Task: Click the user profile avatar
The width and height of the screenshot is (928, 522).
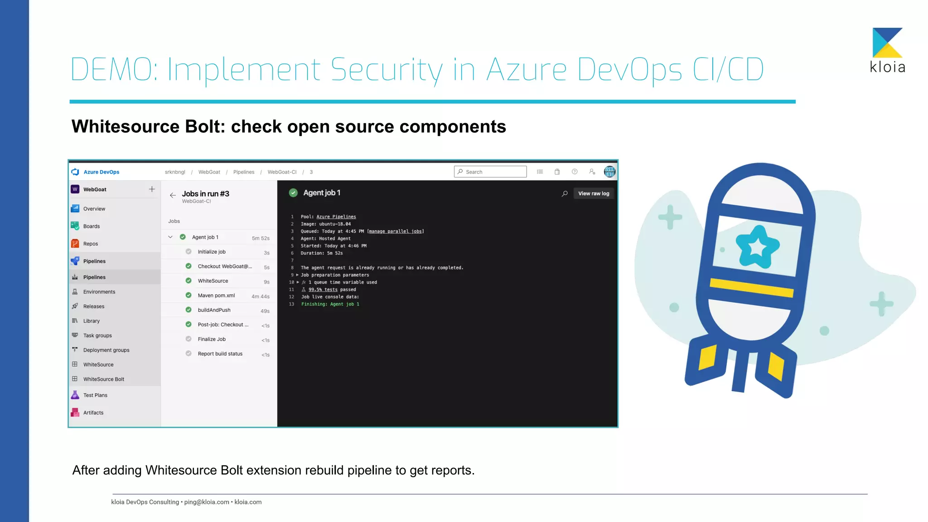Action: [609, 172]
